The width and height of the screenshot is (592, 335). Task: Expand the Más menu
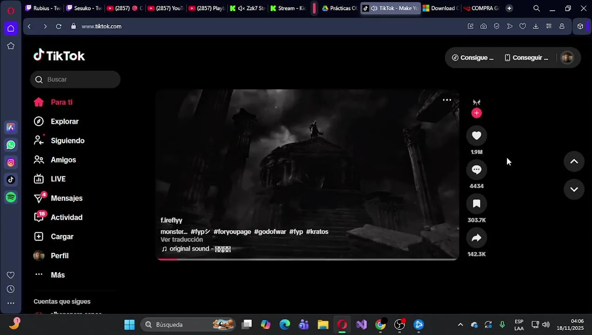click(58, 275)
